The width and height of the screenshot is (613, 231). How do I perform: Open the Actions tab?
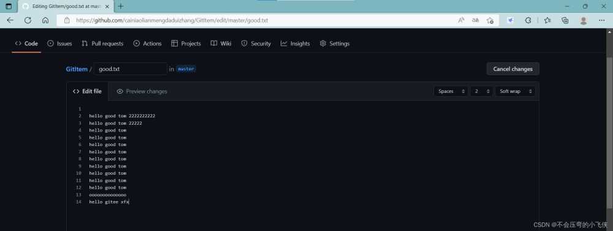point(147,43)
